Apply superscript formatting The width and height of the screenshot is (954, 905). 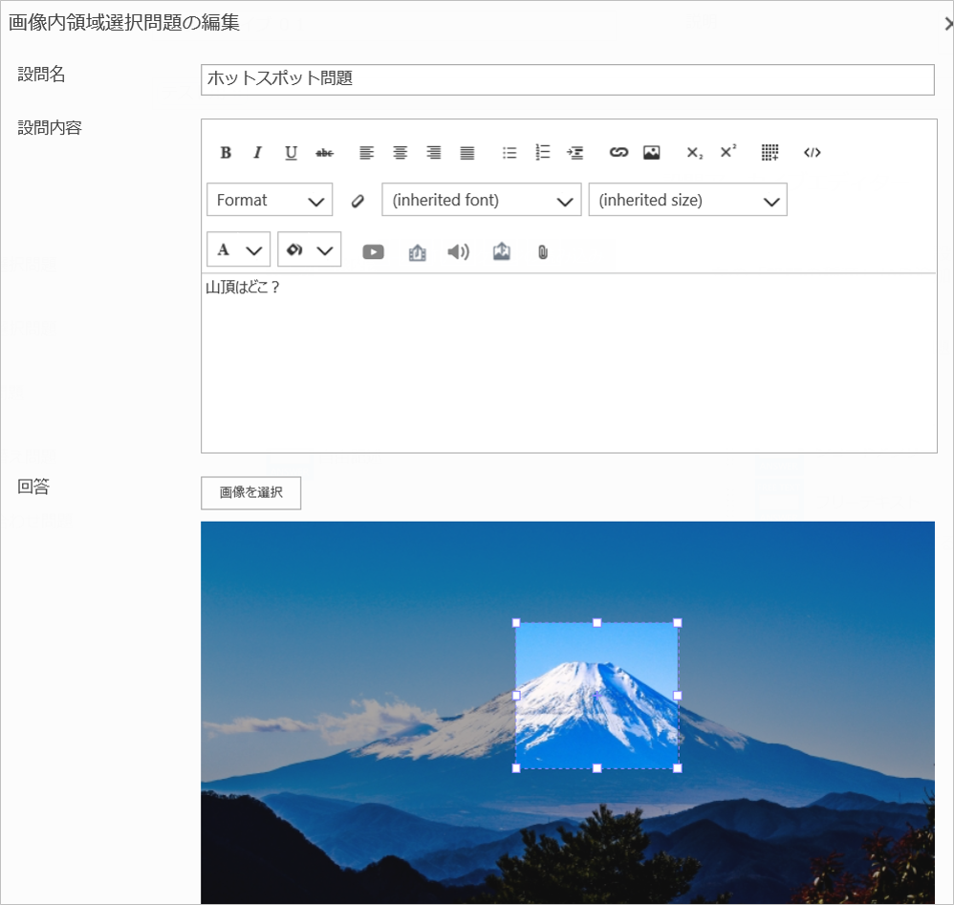(x=728, y=152)
